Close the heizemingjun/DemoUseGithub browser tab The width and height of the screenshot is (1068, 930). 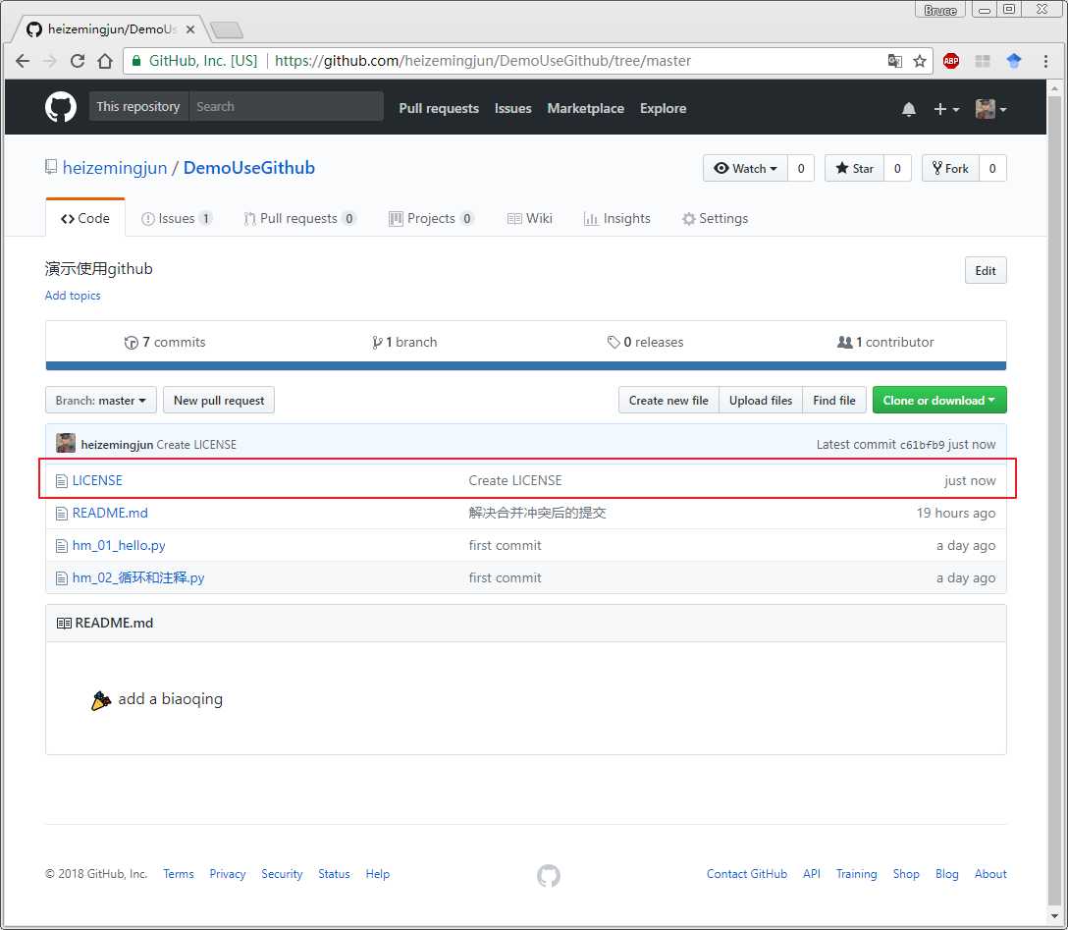[190, 29]
